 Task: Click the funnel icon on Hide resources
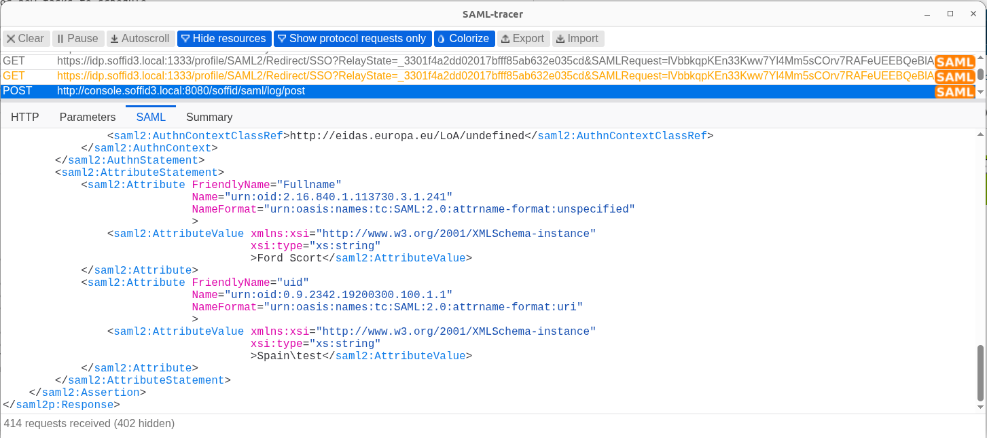click(x=185, y=39)
